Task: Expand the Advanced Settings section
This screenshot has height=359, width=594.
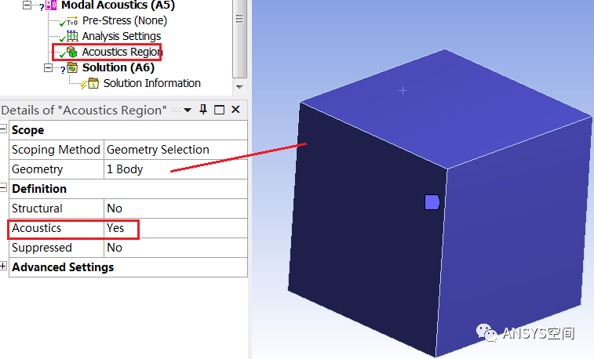Action: click(x=4, y=267)
